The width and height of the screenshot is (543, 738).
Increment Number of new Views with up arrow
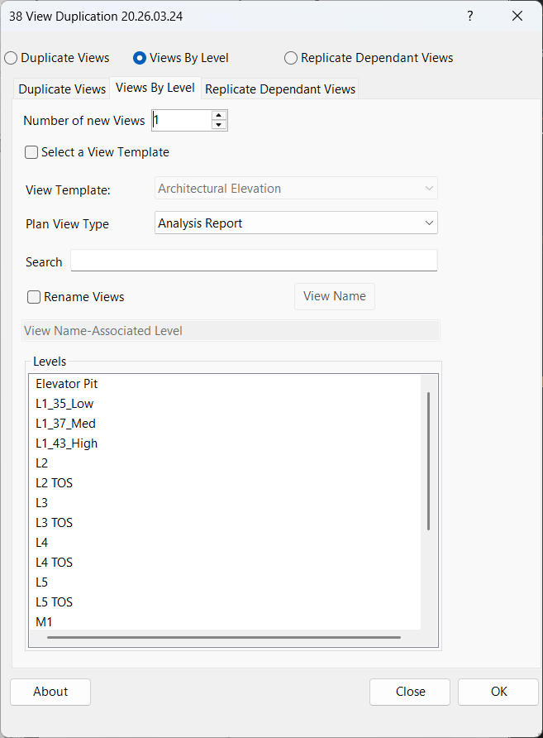coord(218,115)
